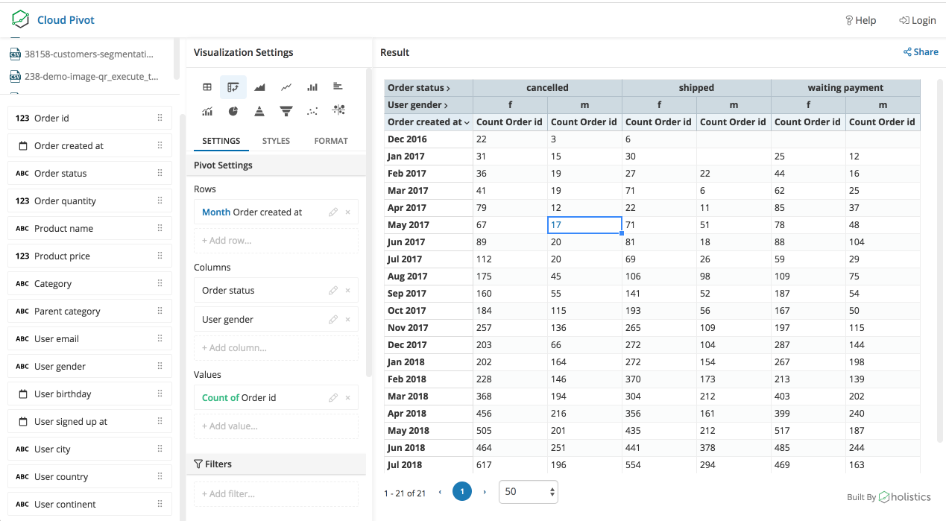Remove Count of Order id value
This screenshot has height=521, width=946.
coord(347,398)
